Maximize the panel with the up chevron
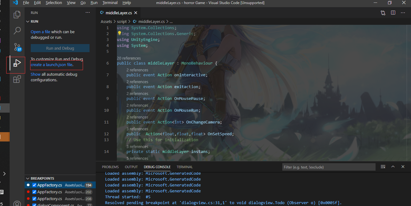Viewport: 411px width, 206px height. pos(393,167)
